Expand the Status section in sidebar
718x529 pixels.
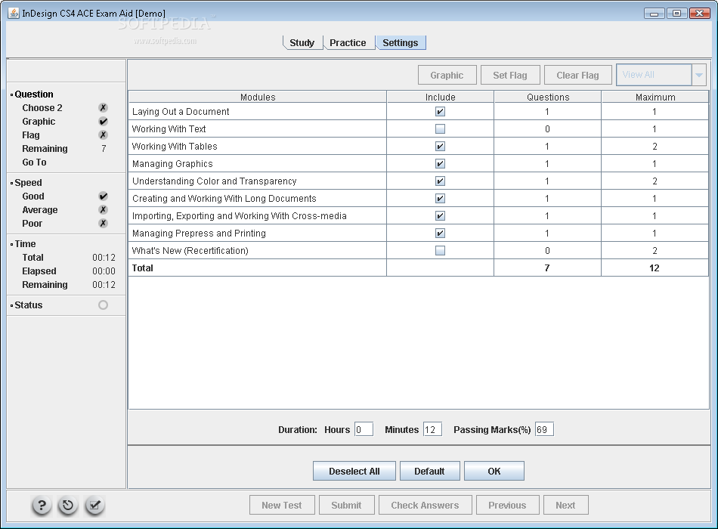tap(12, 305)
